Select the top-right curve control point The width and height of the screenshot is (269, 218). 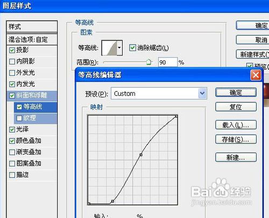(176, 116)
